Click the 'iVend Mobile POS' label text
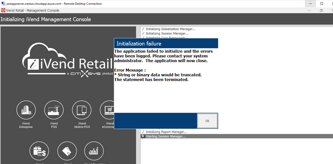 point(82,125)
